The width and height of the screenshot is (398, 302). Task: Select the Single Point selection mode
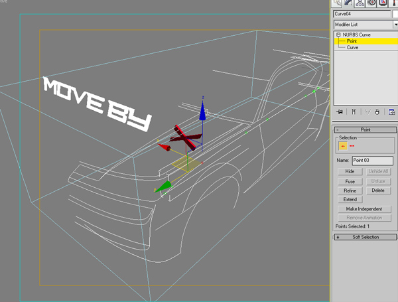tap(343, 145)
